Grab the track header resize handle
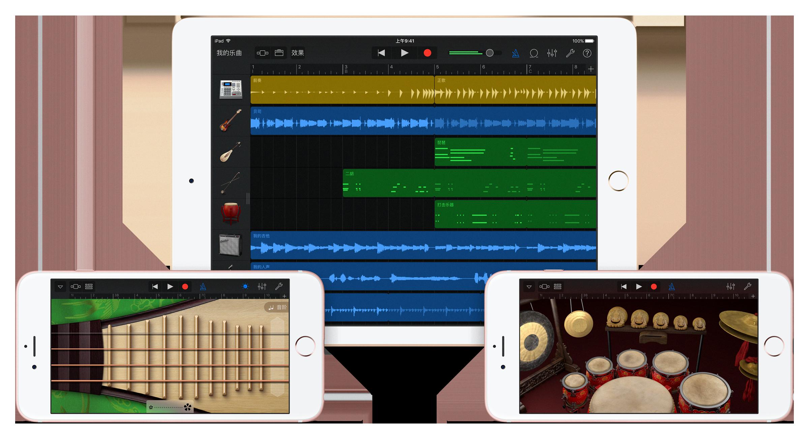The width and height of the screenshot is (809, 439). pos(248,198)
